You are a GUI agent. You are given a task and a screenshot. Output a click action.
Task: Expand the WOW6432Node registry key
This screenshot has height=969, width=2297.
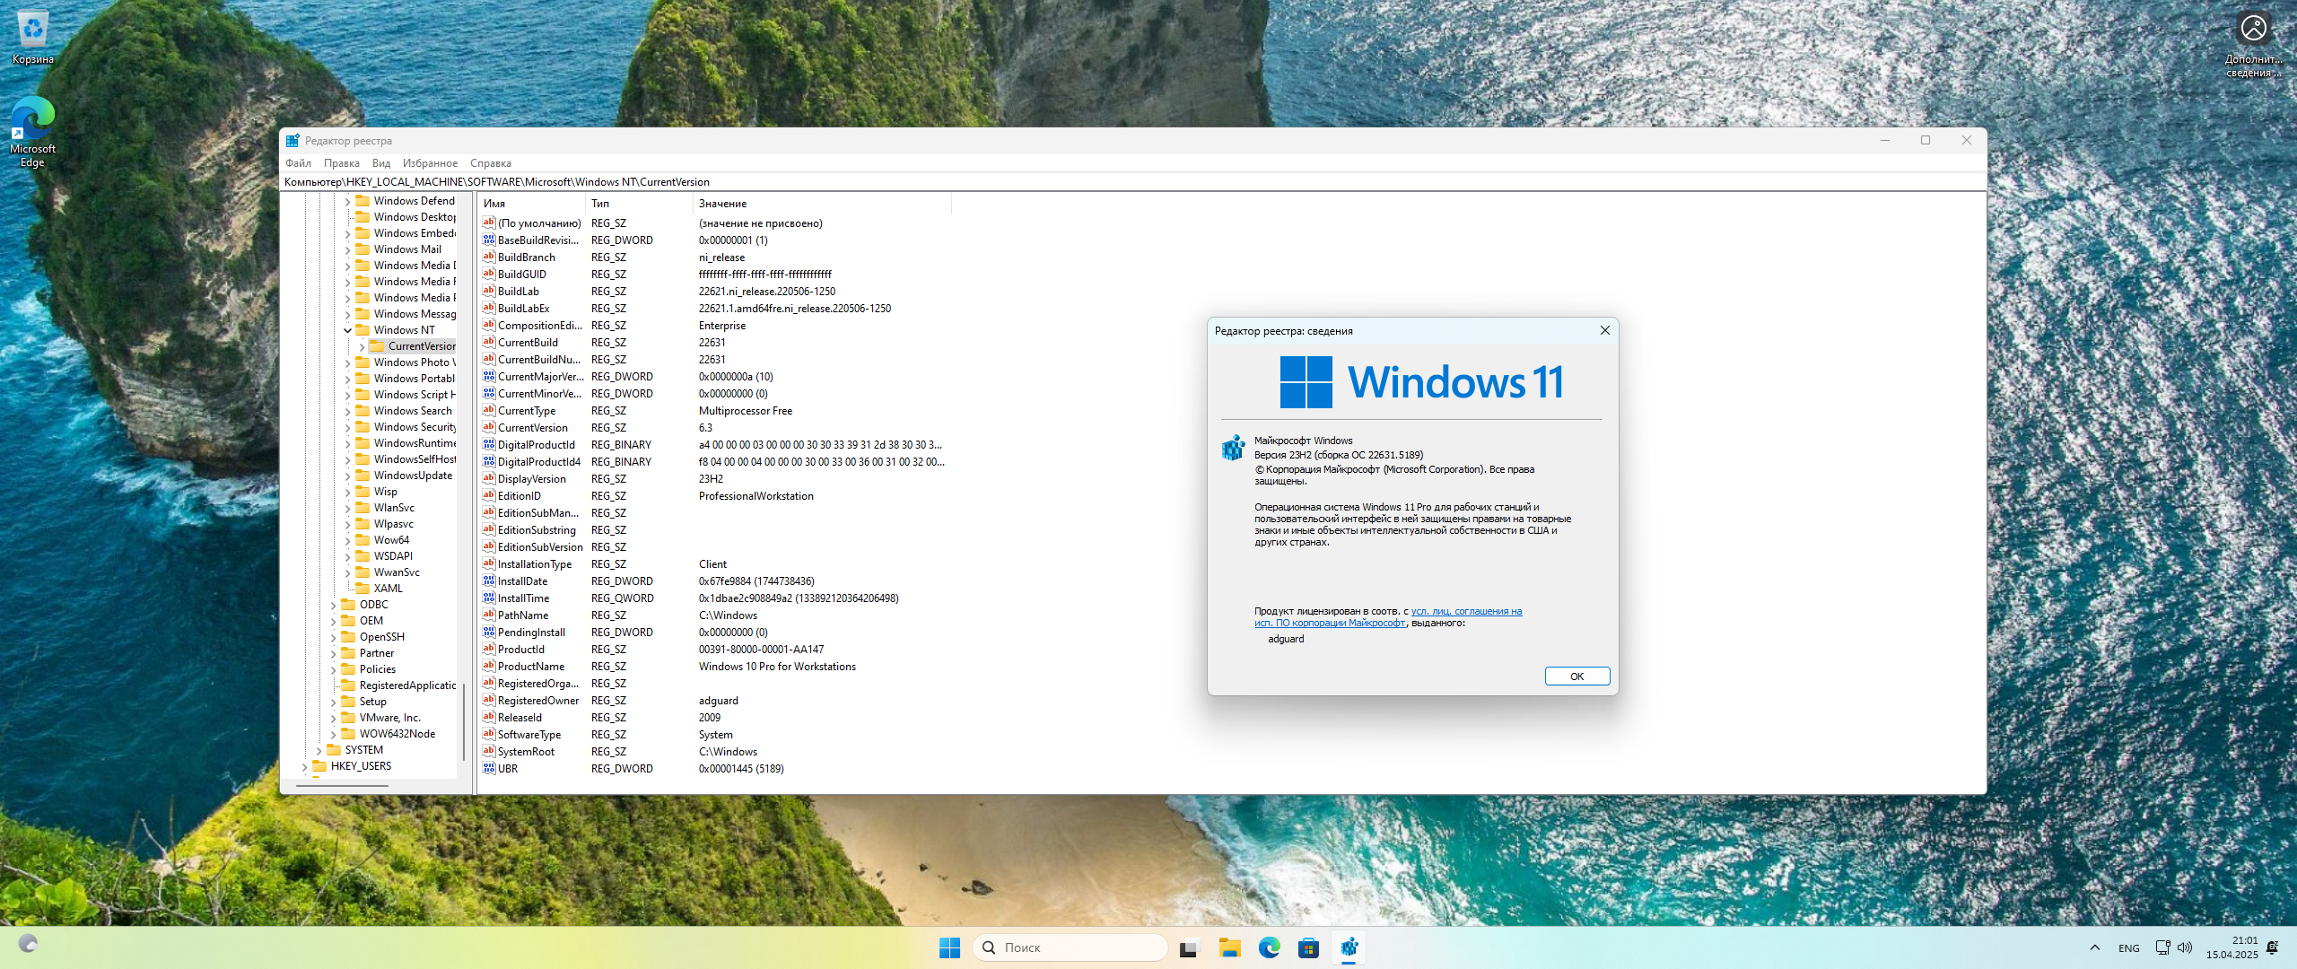pos(334,733)
